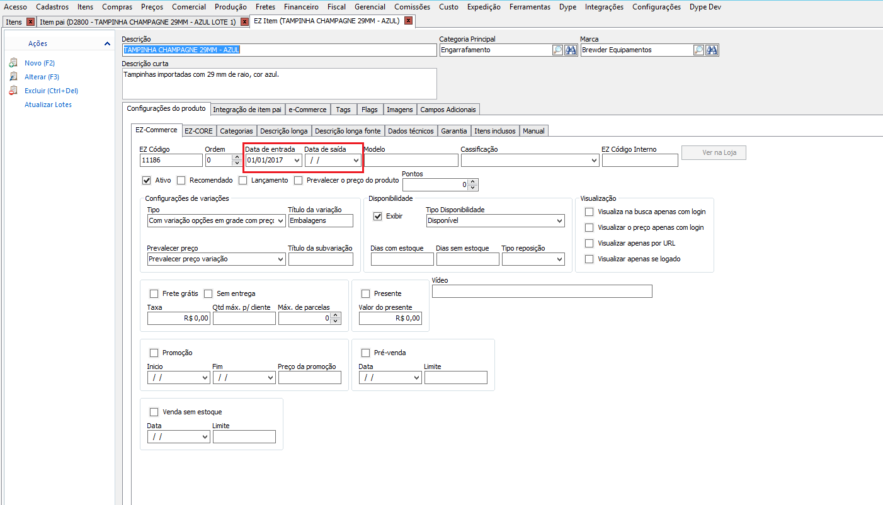Image resolution: width=883 pixels, height=505 pixels.
Task: Open the Integrações menu
Action: 604,7
